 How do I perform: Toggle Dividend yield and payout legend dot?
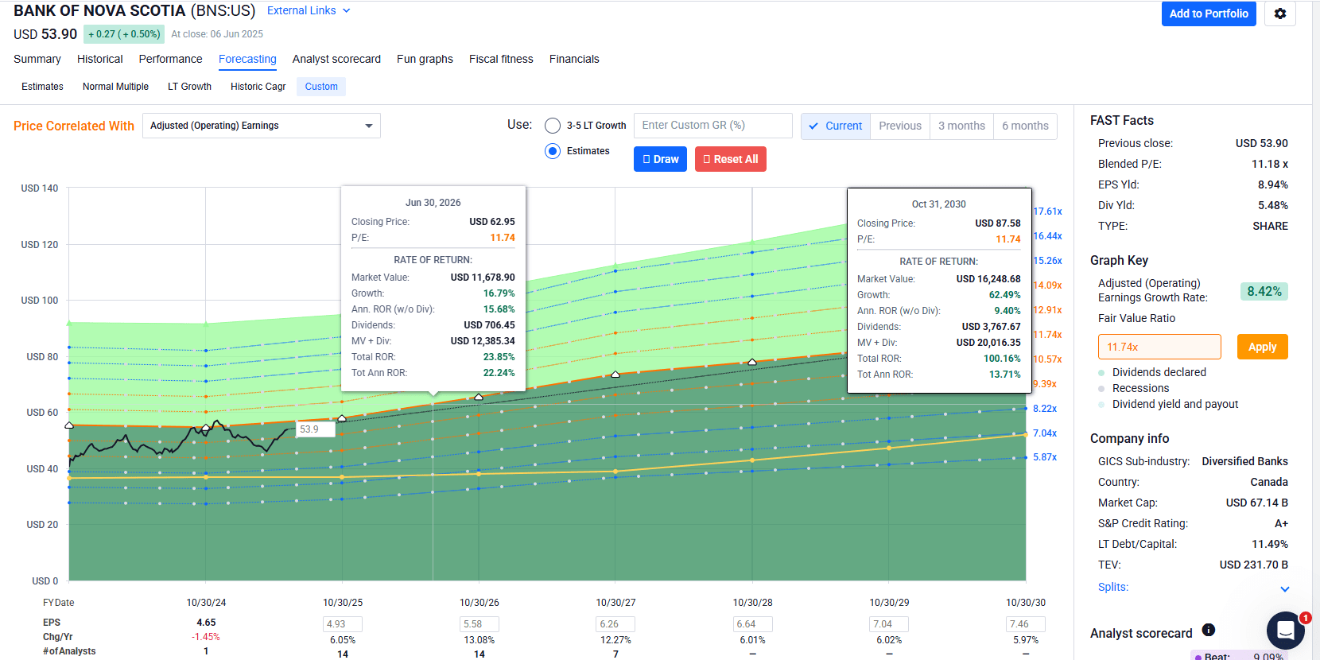[1101, 405]
